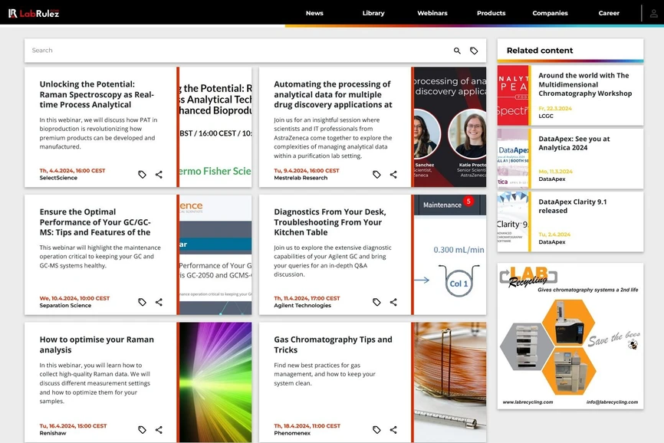Click the date 'Fr, 22.3.2024'

tap(555, 108)
